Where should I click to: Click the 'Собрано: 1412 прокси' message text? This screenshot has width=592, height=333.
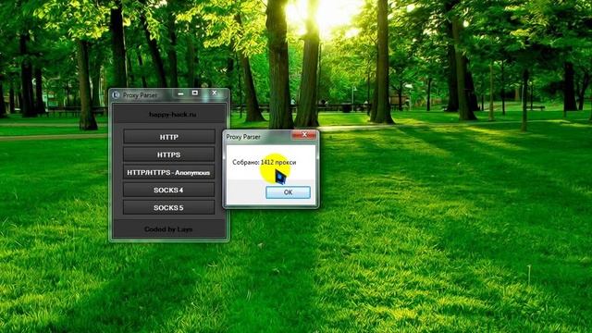point(265,163)
